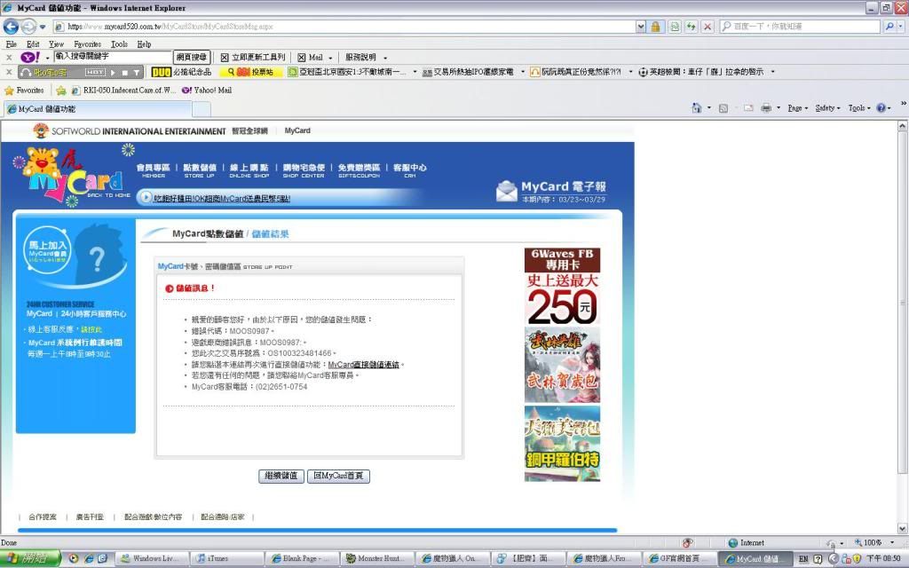Open the Favorites menu in menu bar
This screenshot has height=568, width=909.
(87, 43)
